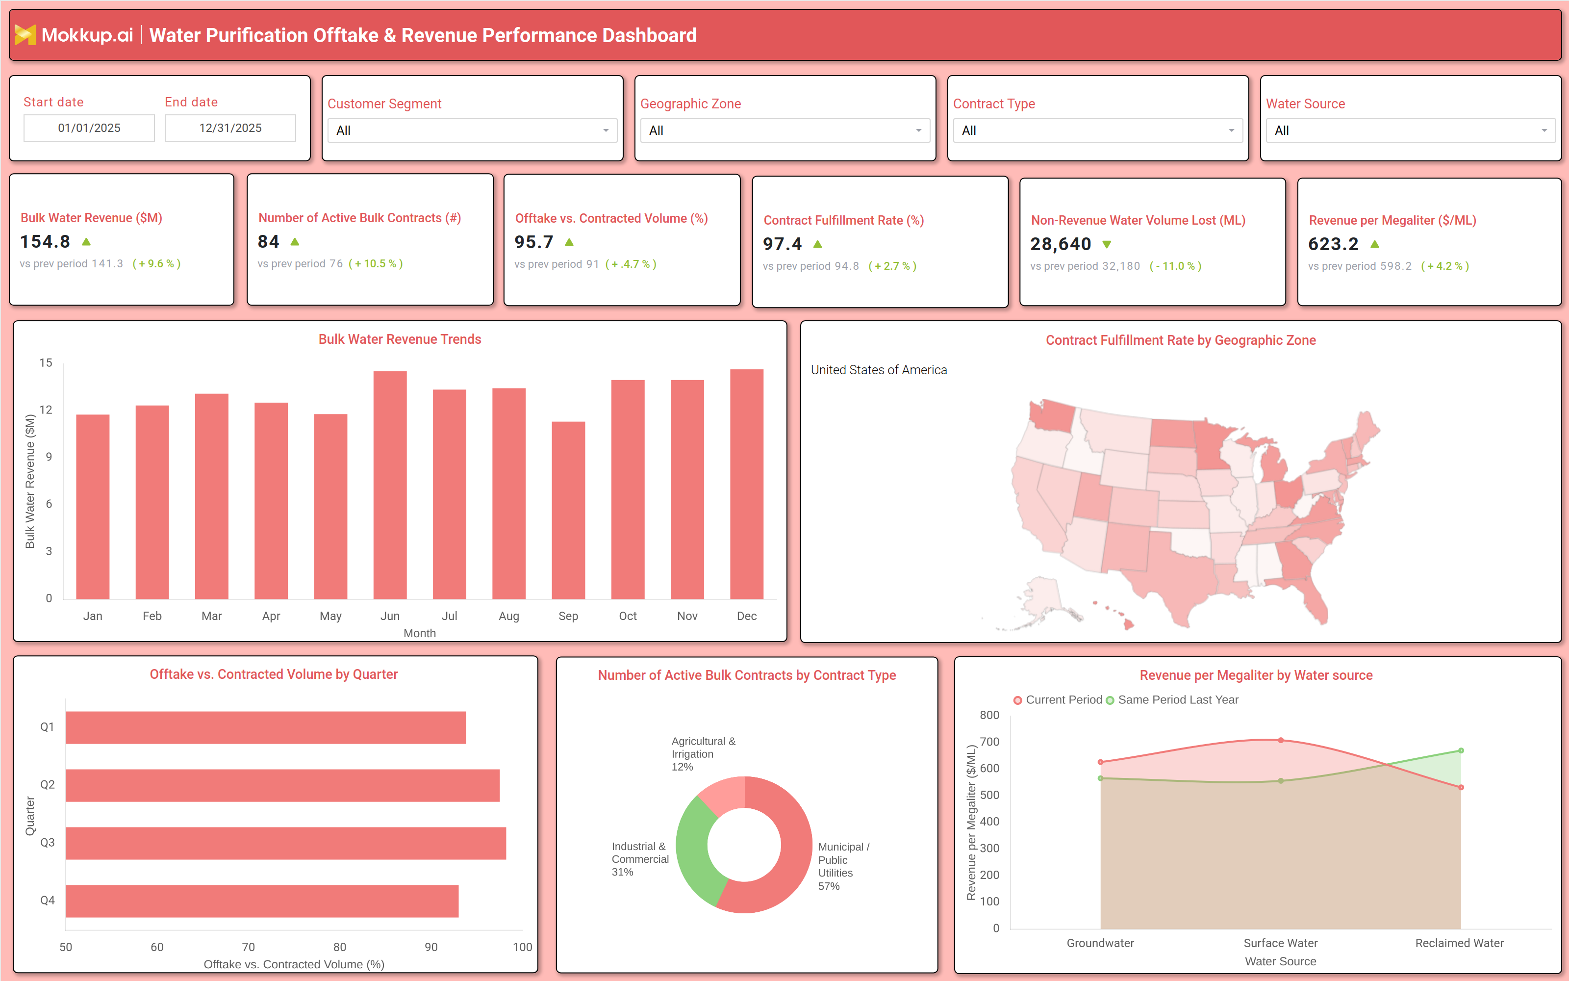Viewport: 1569px width, 981px height.
Task: Click the Revenue per Megaliter value 623.2
Action: [1333, 245]
